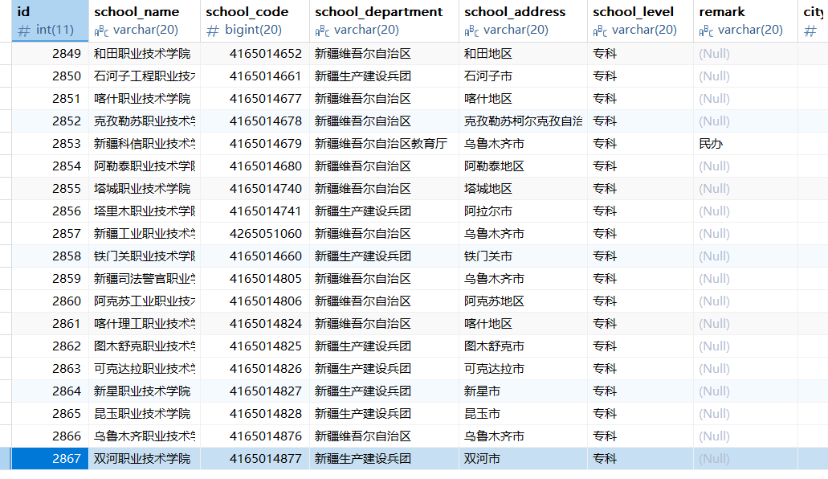The height and width of the screenshot is (479, 828).
Task: Select school code 4165014661
Action: (255, 76)
